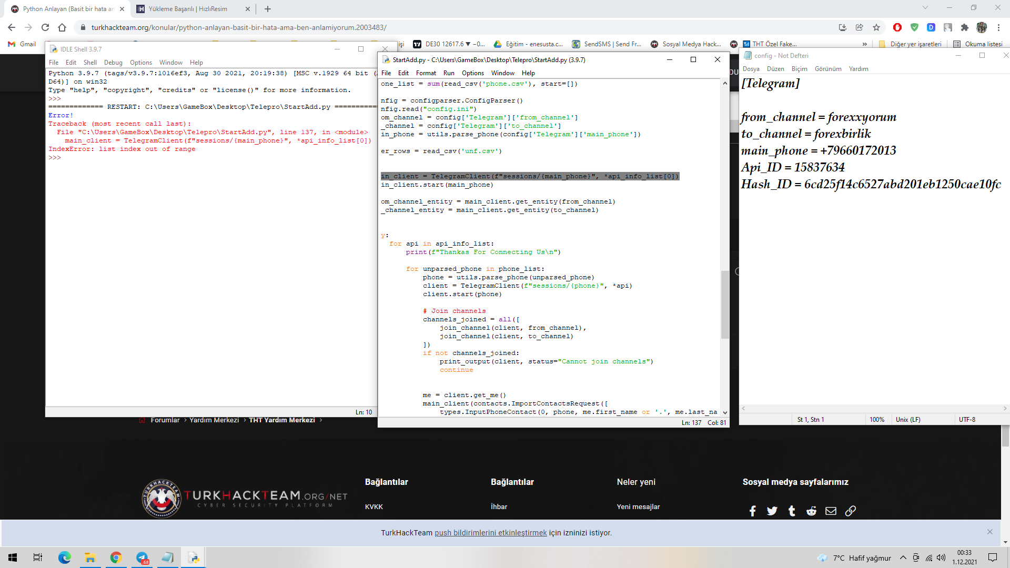Screen dimensions: 1010x568
Task: Click the 'IndexError: list index out of range' text
Action: click(122, 149)
